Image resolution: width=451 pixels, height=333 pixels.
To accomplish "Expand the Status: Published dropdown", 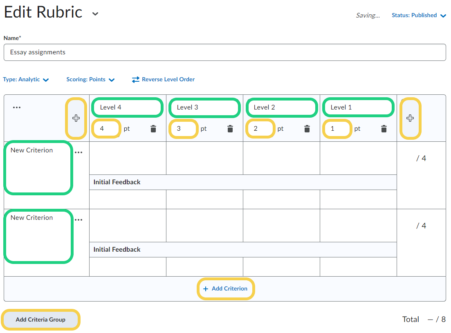I will coord(419,16).
